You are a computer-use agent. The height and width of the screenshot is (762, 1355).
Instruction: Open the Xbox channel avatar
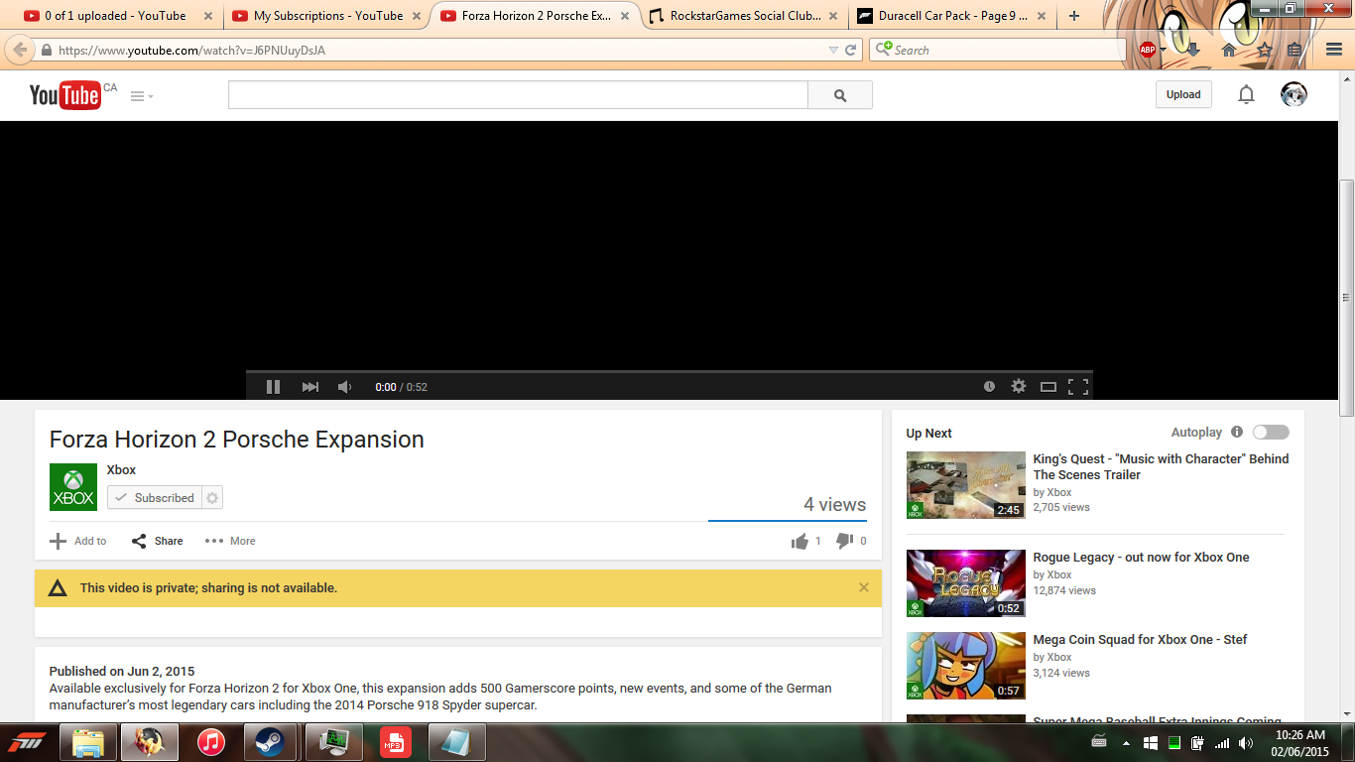coord(73,487)
